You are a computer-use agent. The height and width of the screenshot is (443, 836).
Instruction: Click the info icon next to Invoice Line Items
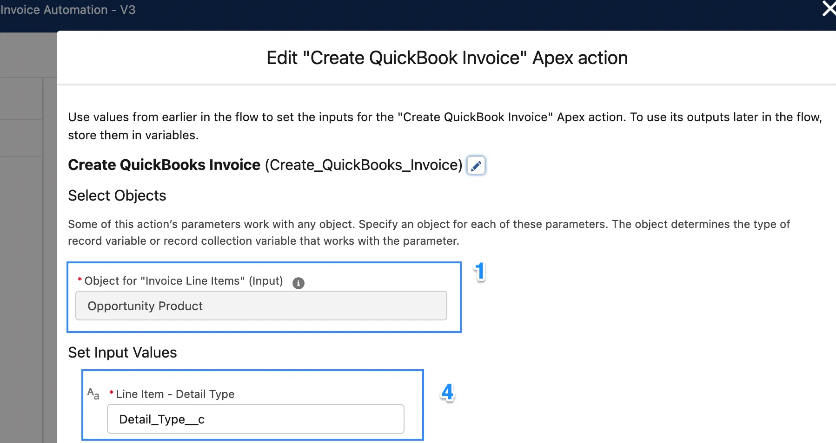coord(299,283)
